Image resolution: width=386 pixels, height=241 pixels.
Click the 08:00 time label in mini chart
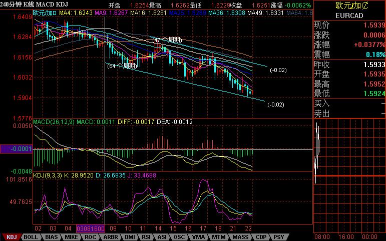coord(322,237)
